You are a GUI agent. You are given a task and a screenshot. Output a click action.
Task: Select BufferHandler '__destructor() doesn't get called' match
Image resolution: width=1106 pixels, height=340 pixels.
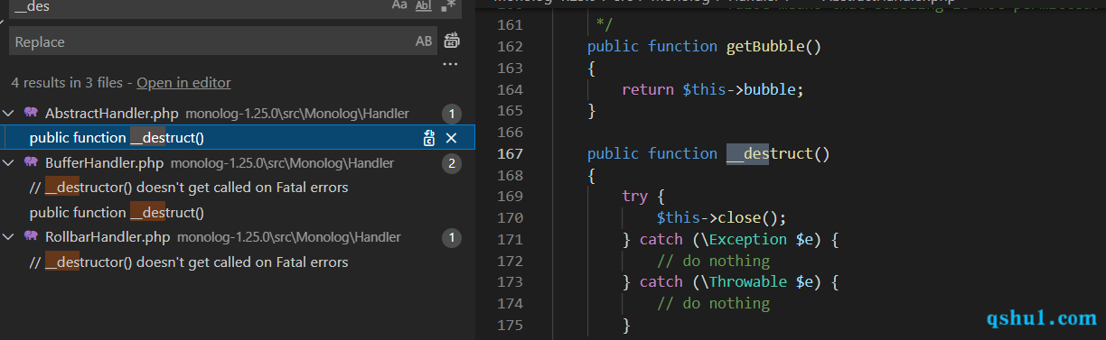coord(189,188)
